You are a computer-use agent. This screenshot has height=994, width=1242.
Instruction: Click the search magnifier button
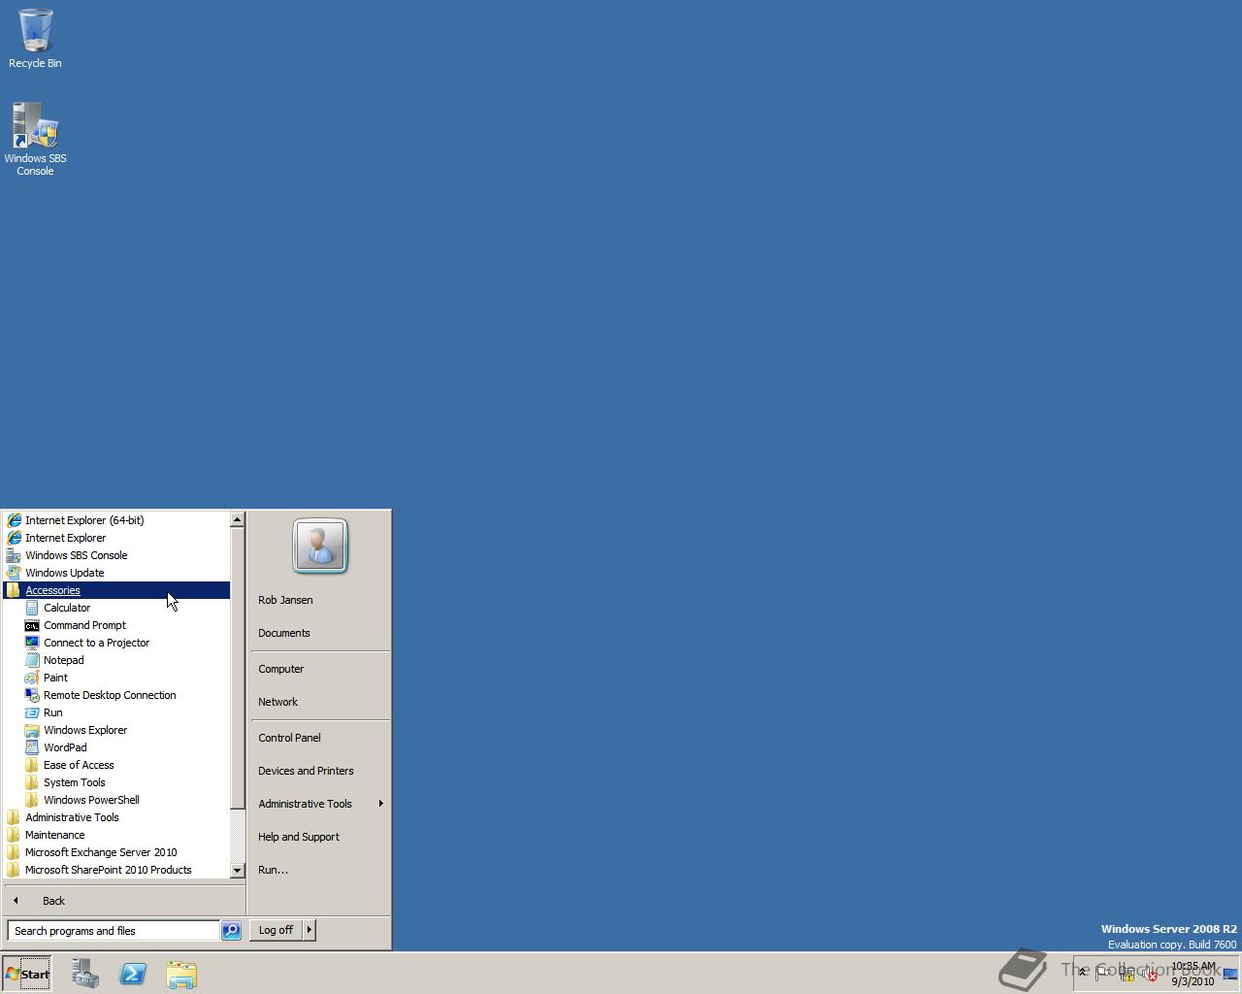231,931
